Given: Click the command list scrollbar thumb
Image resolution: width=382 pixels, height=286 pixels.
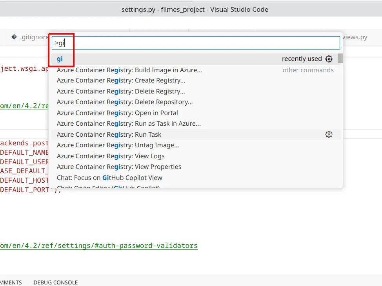Looking at the screenshot, I should click(x=340, y=59).
